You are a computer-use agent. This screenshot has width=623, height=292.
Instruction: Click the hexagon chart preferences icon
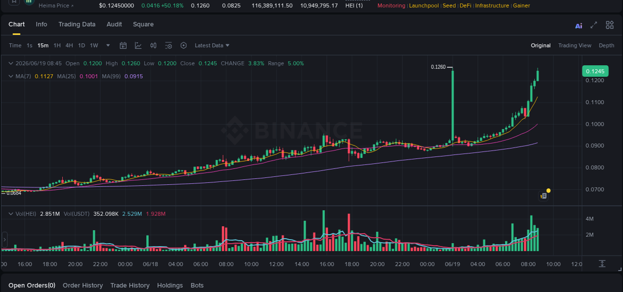click(x=183, y=45)
